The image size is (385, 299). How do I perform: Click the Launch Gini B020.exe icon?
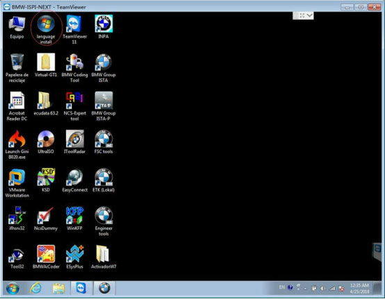(x=17, y=145)
